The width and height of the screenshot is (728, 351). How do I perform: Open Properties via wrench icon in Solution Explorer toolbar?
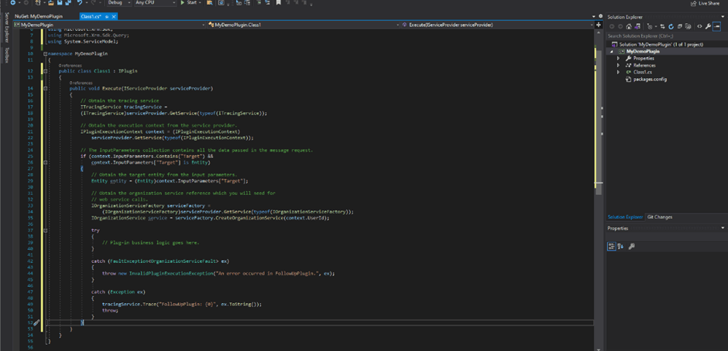click(x=708, y=26)
